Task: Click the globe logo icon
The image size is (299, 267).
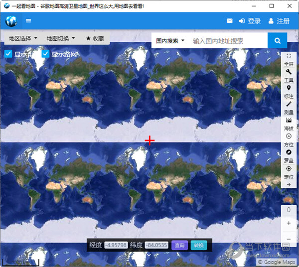Action: 11,21
